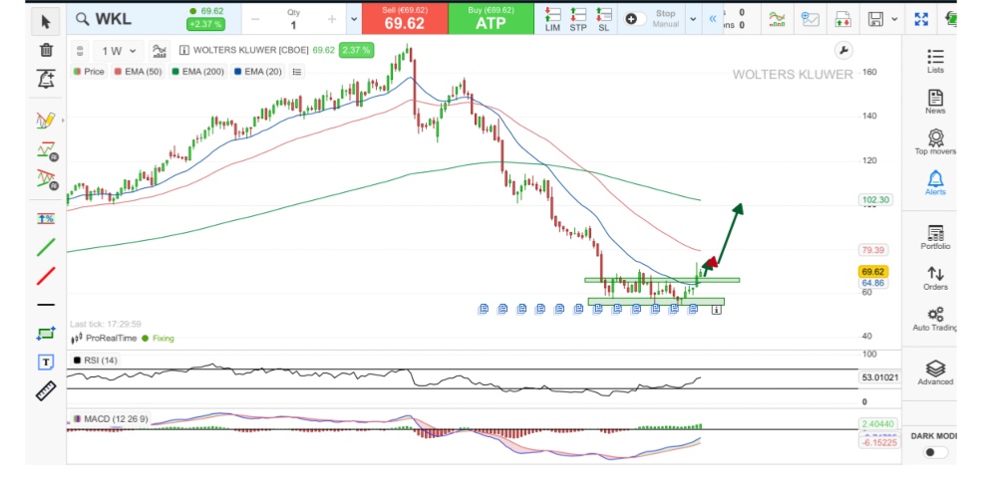
Task: Click the Buy ATP button
Action: click(491, 19)
